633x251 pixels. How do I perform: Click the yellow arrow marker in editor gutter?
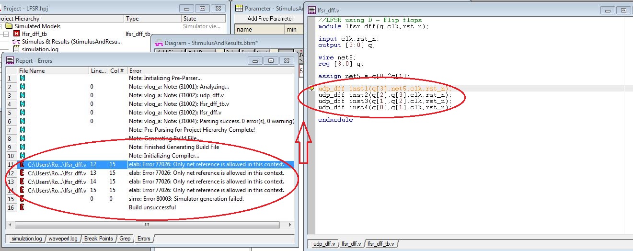tap(311, 89)
